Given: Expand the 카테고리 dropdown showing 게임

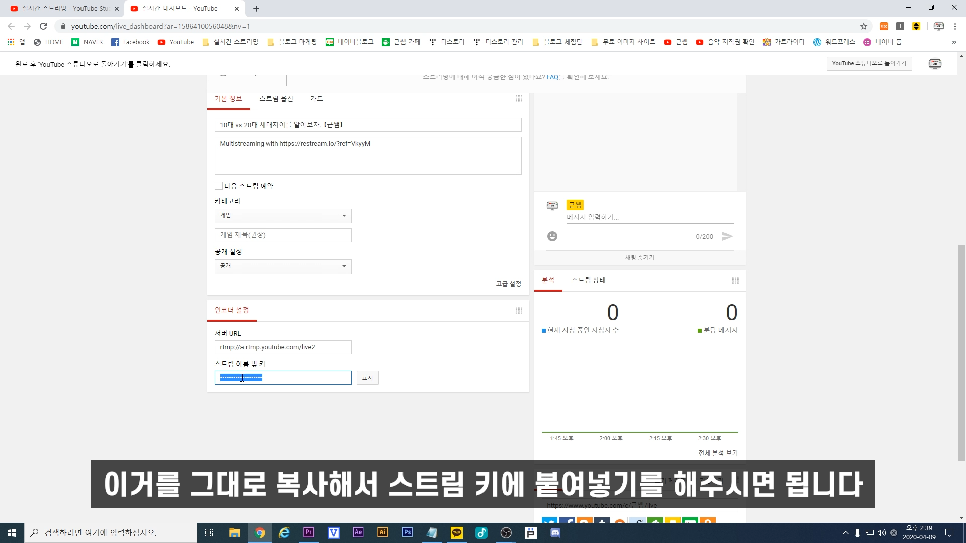Looking at the screenshot, I should pyautogui.click(x=283, y=216).
